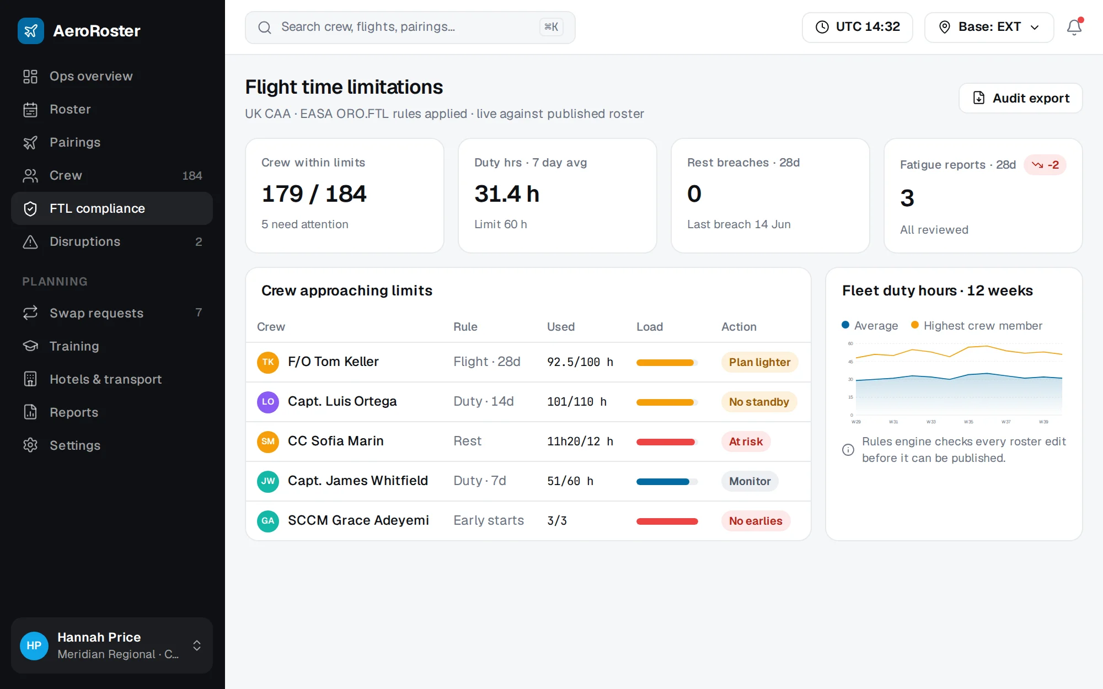The image size is (1103, 689).
Task: Click the search magnifier icon
Action: 265,28
